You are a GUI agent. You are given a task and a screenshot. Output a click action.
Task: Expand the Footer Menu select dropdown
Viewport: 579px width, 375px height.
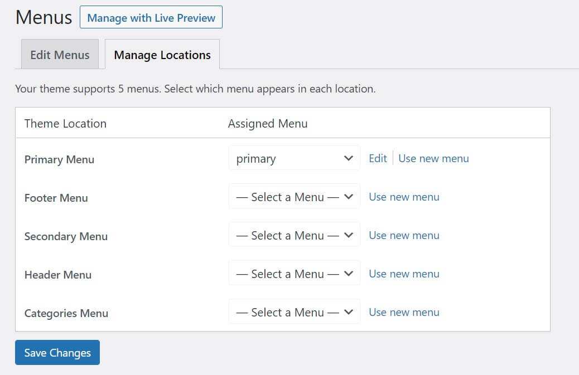pos(294,197)
